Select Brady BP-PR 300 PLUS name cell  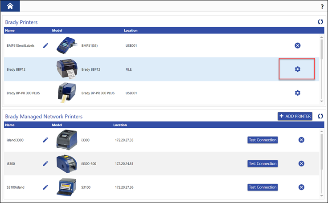[x=23, y=93]
